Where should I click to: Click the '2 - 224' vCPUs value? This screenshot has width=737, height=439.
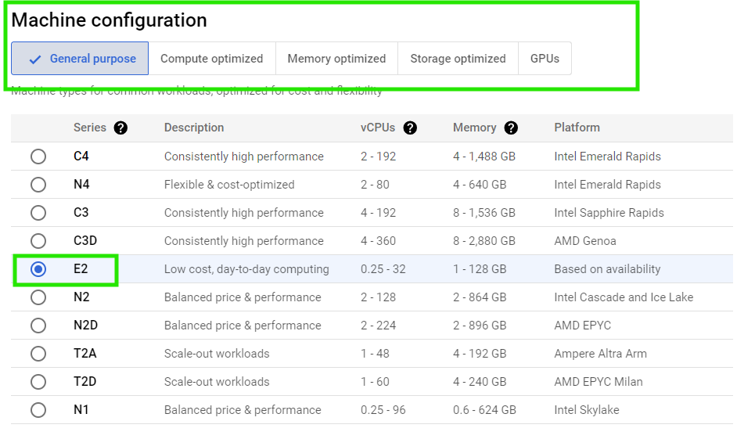point(379,326)
